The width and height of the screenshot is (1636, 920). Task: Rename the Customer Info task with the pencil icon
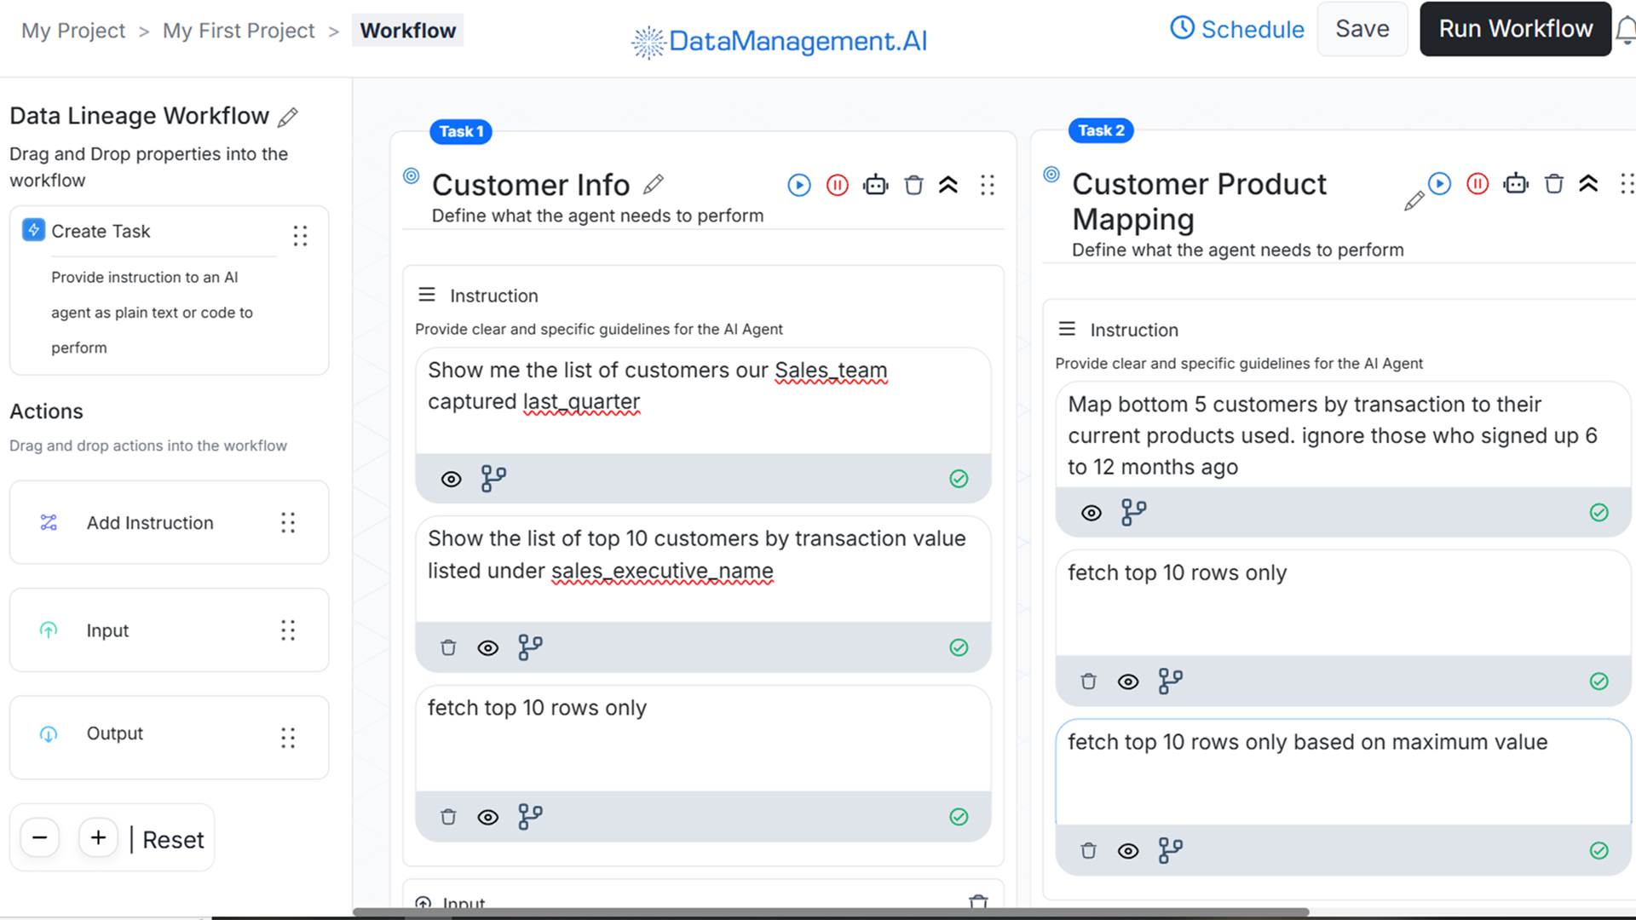654,184
